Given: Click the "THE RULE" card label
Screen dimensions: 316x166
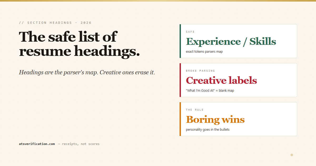Looking at the screenshot, I should (195, 110).
